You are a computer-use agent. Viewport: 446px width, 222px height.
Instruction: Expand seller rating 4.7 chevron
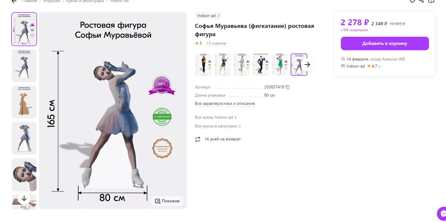[380, 66]
